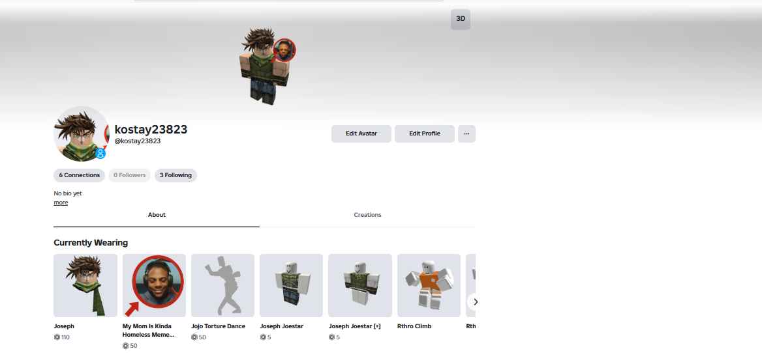Click the Edit Avatar button
762x353 pixels.
pos(361,134)
